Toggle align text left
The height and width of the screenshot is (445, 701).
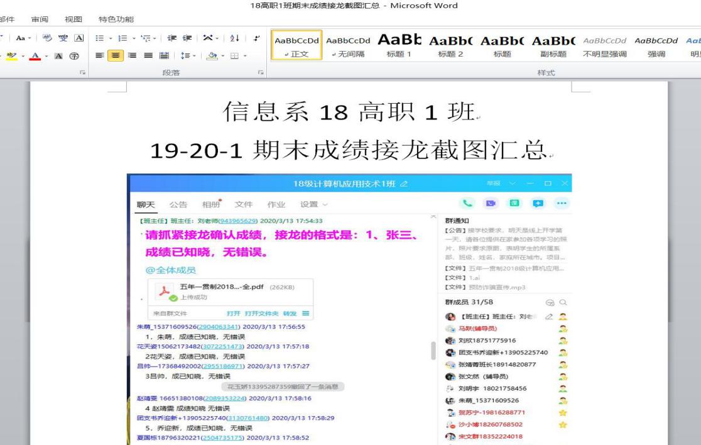coord(100,55)
